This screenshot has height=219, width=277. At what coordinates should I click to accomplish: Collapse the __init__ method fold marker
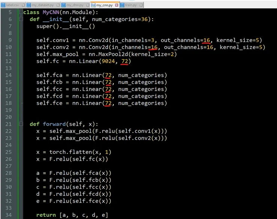point(21,19)
